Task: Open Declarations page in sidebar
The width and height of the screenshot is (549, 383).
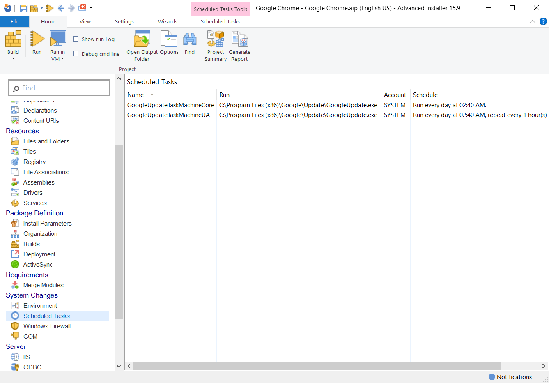Action: (40, 110)
